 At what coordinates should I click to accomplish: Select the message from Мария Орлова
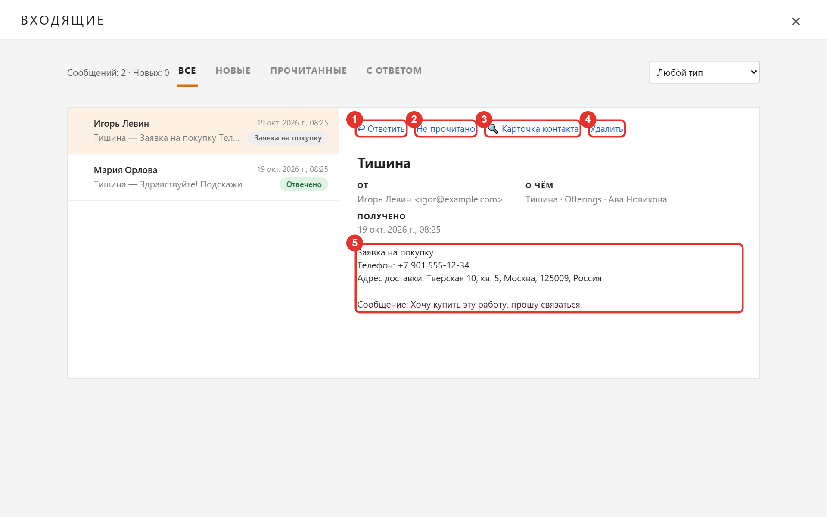point(203,178)
